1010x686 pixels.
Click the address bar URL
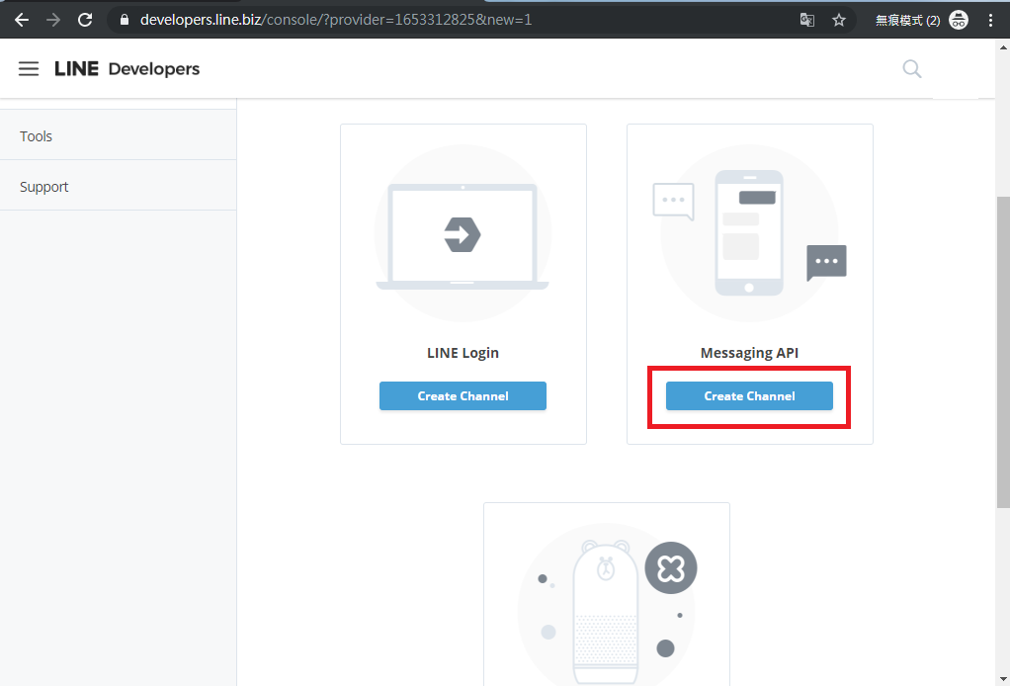tap(336, 20)
